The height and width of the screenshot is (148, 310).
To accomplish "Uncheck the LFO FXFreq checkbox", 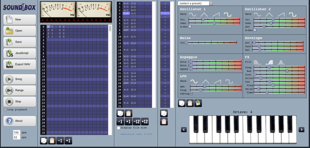I will click(191, 94).
